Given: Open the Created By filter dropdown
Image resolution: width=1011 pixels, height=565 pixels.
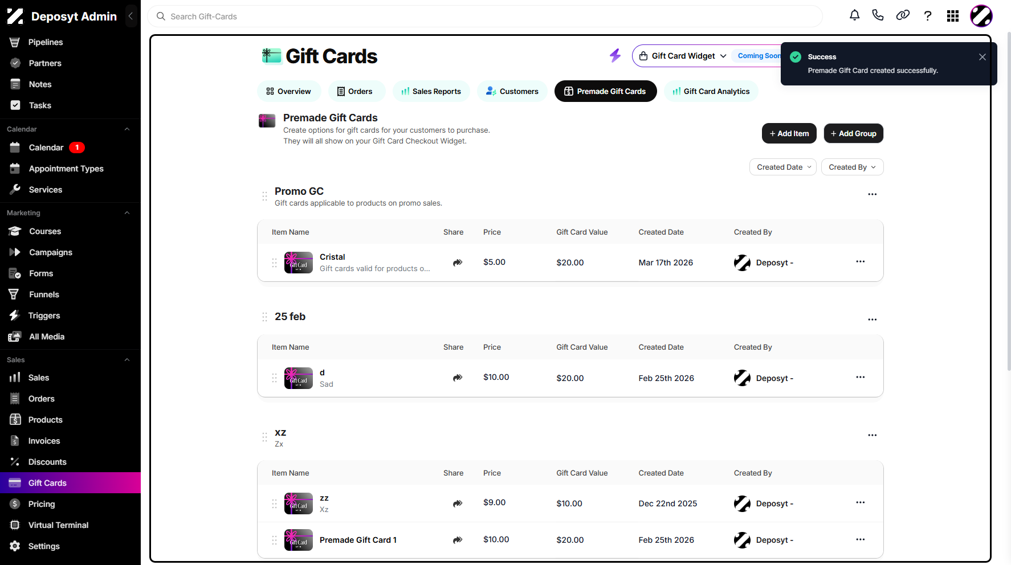Looking at the screenshot, I should (852, 167).
